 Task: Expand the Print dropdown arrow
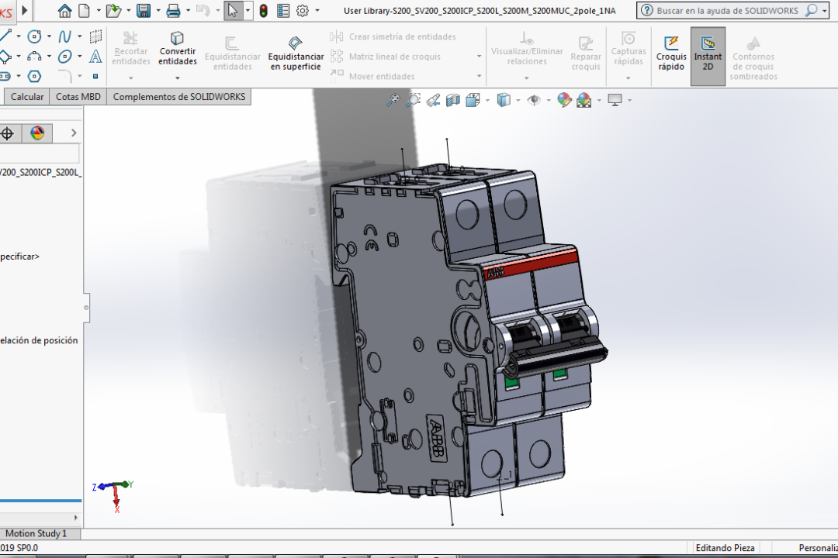point(188,10)
